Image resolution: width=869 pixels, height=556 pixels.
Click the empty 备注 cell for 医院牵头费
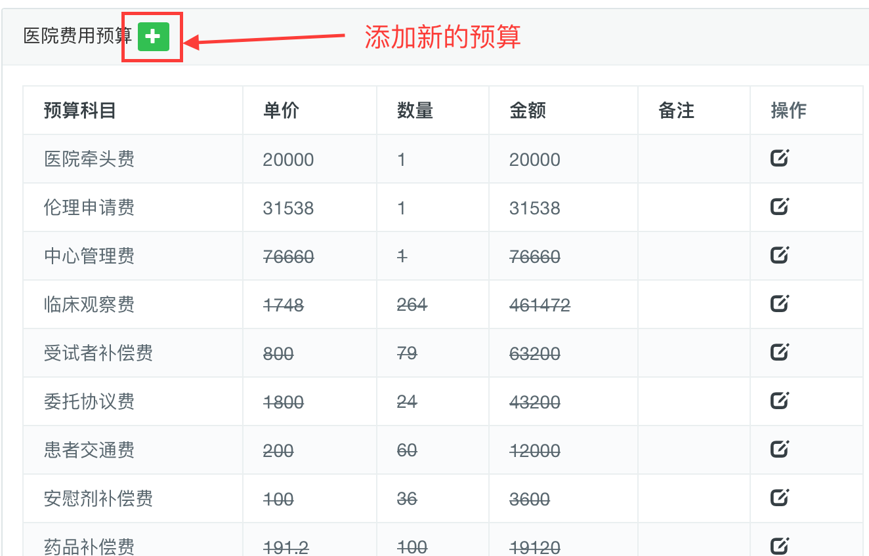pos(694,159)
